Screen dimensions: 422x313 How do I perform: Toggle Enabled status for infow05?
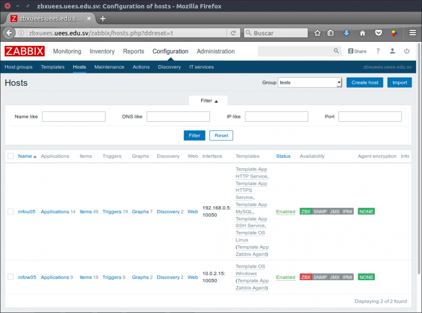286,277
